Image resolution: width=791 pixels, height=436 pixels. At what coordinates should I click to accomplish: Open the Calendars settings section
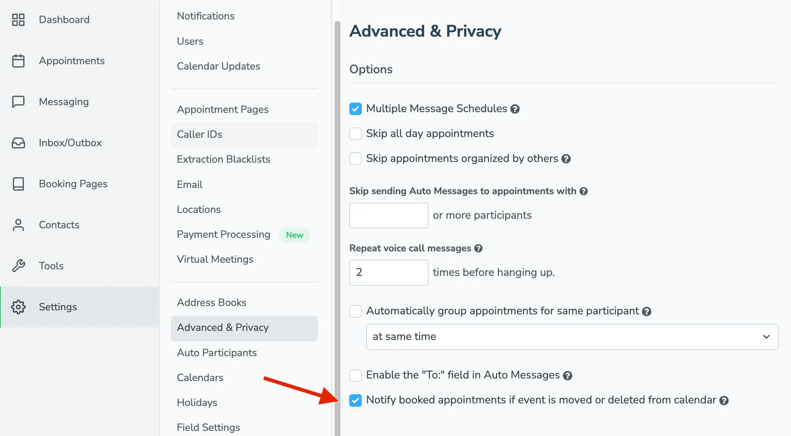[x=200, y=377]
